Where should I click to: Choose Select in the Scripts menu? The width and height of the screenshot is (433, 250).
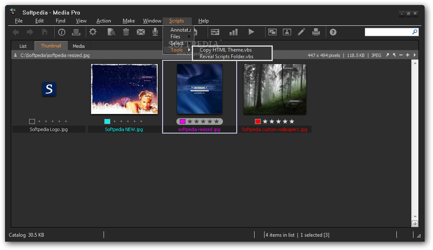coord(178,43)
